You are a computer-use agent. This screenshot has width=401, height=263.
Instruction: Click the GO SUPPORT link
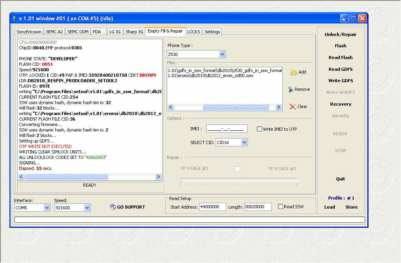[x=131, y=207]
